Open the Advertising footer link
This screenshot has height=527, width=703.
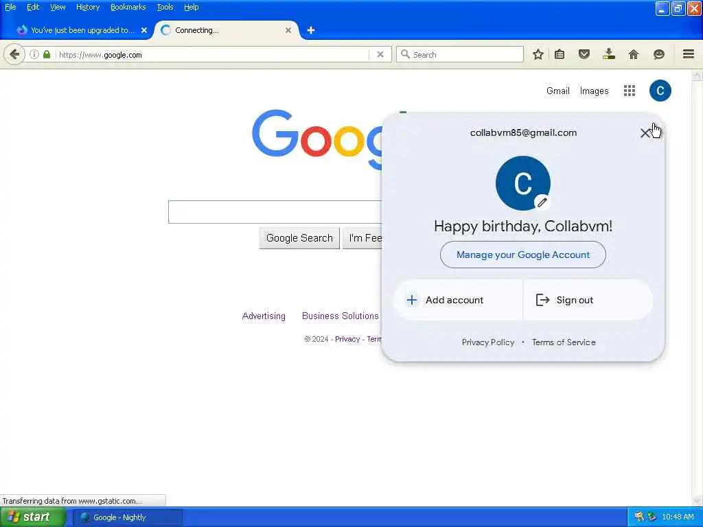pos(264,316)
